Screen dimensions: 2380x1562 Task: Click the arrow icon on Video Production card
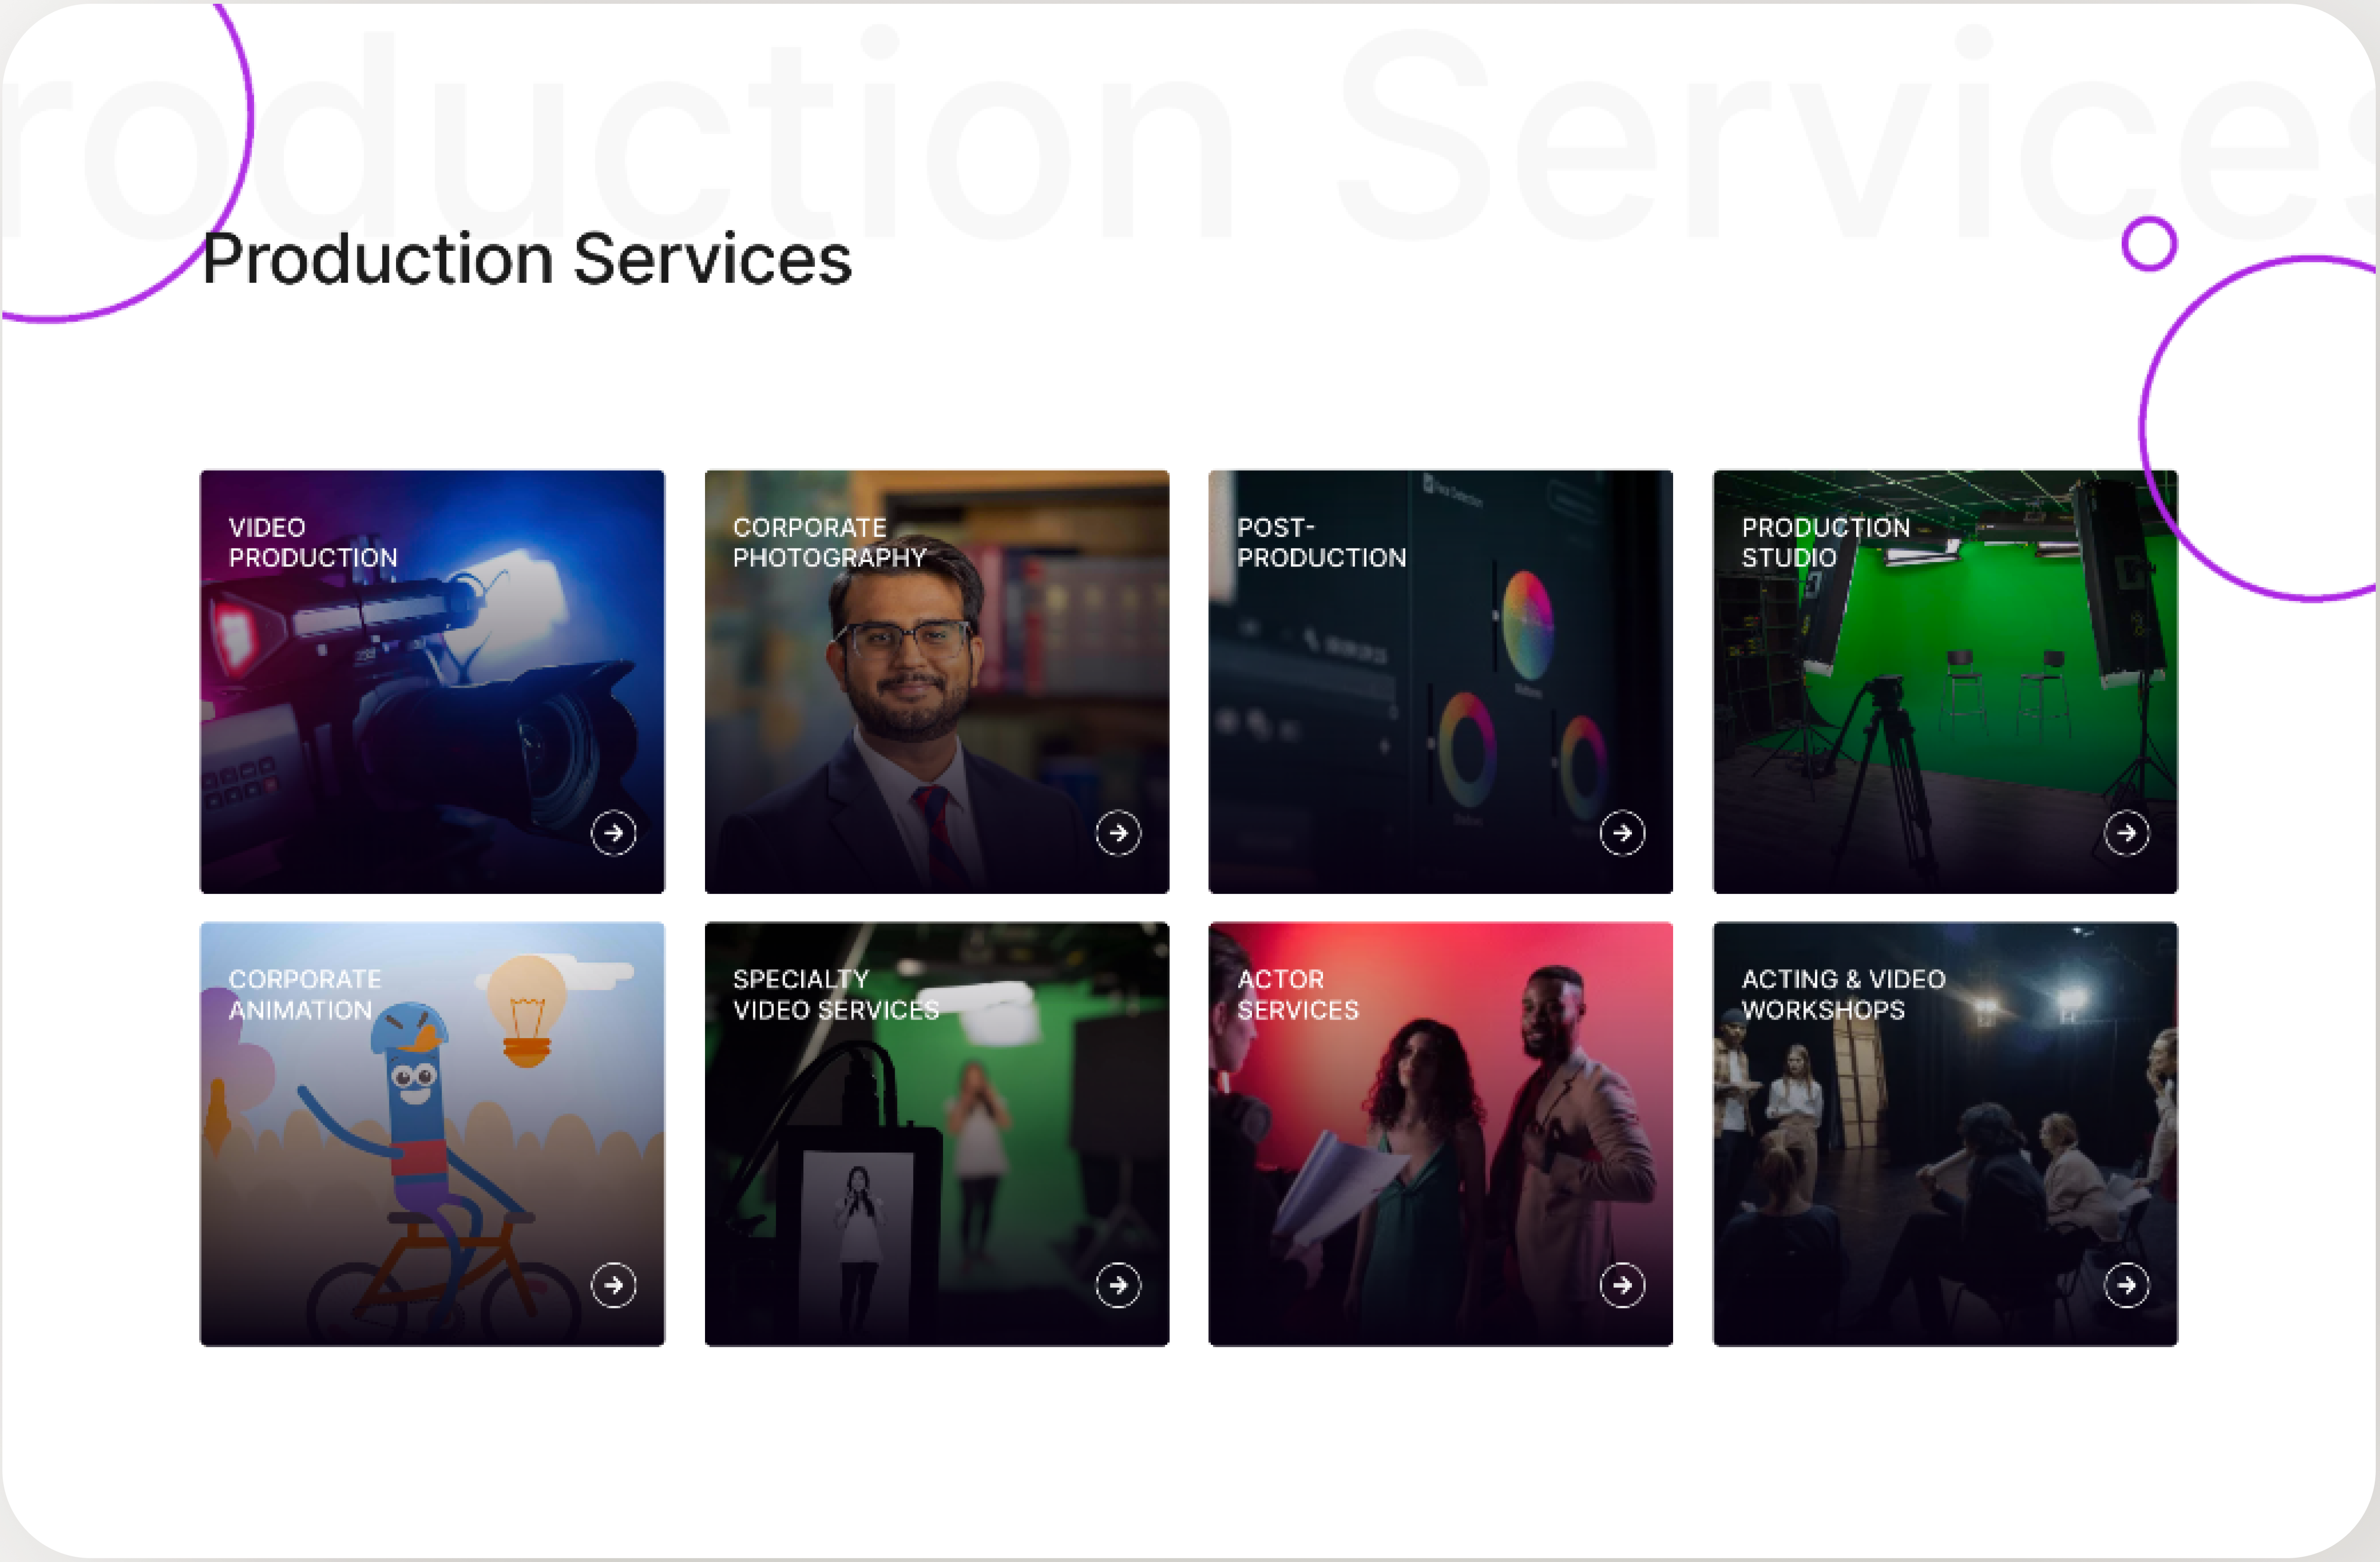(x=613, y=833)
